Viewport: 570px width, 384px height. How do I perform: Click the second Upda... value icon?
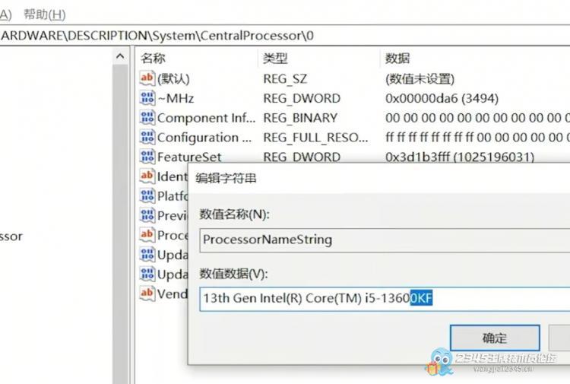147,275
